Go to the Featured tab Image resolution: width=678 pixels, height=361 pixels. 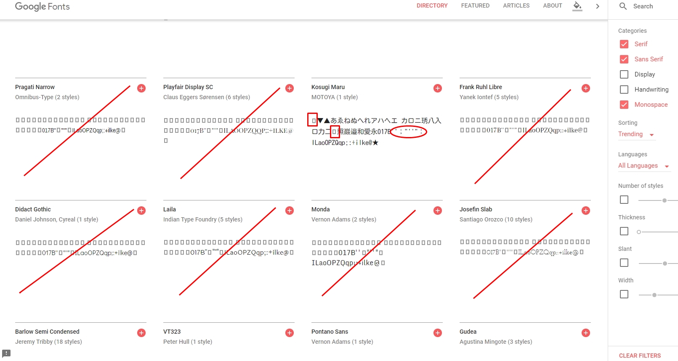475,5
